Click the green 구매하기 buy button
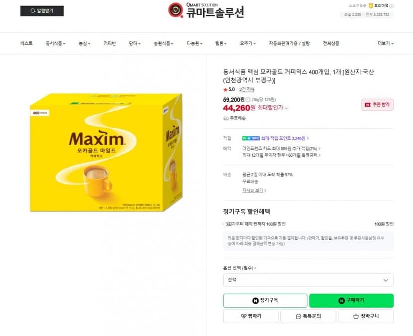Image resolution: width=413 pixels, height=336 pixels. point(351,301)
